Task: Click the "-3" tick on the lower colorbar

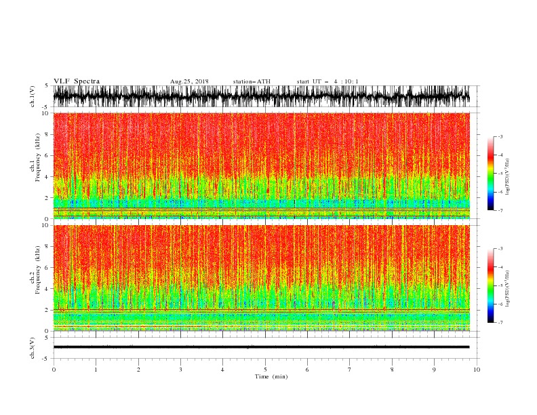Action: (500, 249)
